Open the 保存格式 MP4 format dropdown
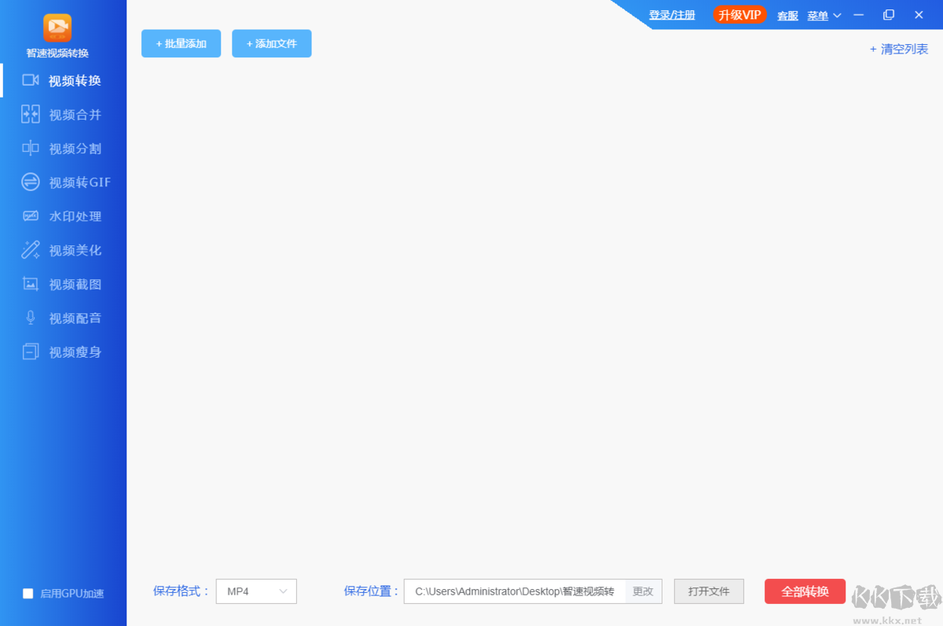The image size is (943, 626). (256, 591)
